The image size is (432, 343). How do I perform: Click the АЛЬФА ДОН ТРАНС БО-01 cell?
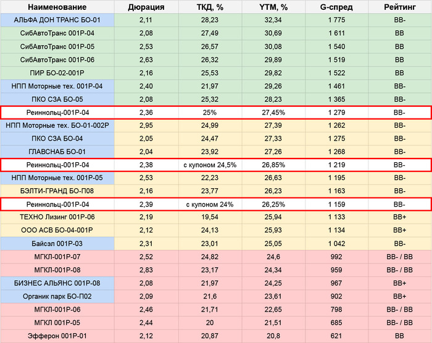pyautogui.click(x=57, y=20)
